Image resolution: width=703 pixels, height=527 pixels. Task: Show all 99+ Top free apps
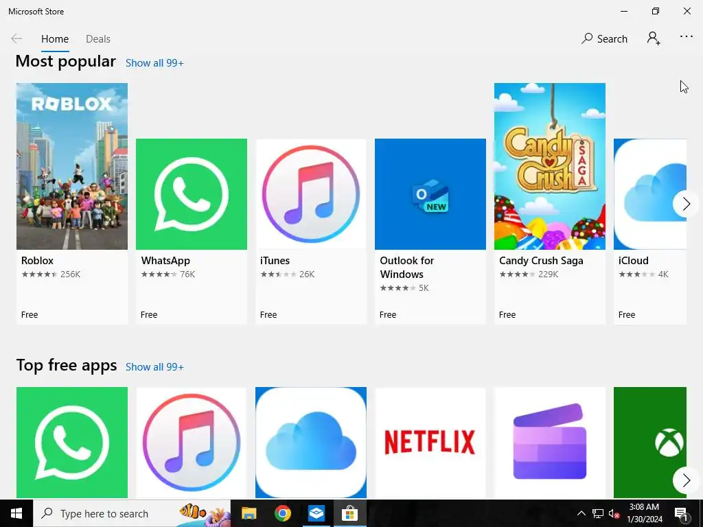[x=154, y=367]
